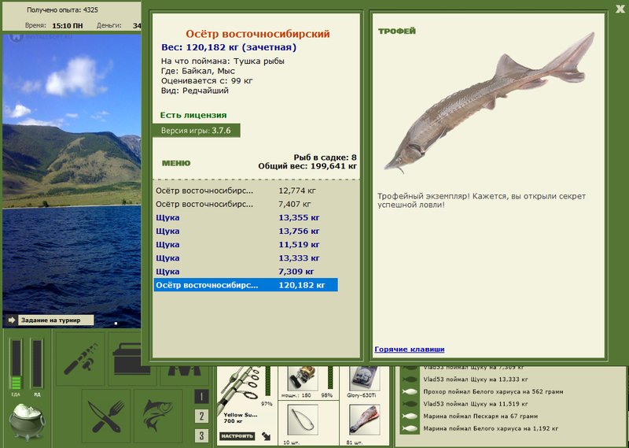
Task: Open the МЕНЮ in the keepnet panel
Action: [x=176, y=163]
